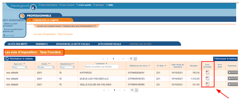
Task: Click Réinitialiser le tableau button
Action: tap(20, 59)
